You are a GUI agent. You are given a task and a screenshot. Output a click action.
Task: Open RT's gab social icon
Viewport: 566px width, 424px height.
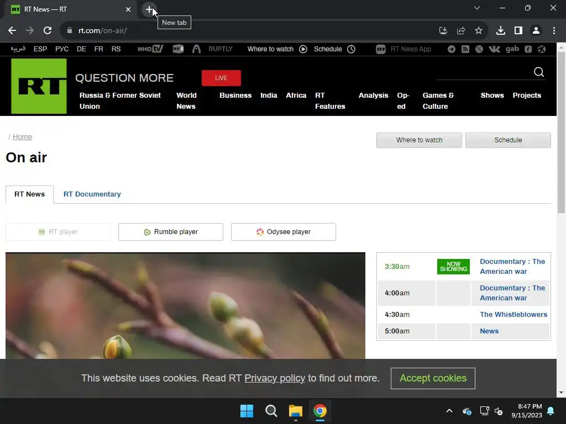[512, 49]
